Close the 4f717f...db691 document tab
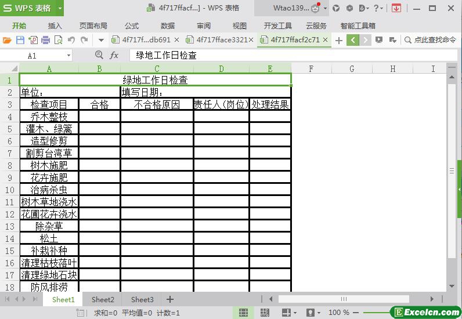The height and width of the screenshot is (319, 462). [x=177, y=40]
